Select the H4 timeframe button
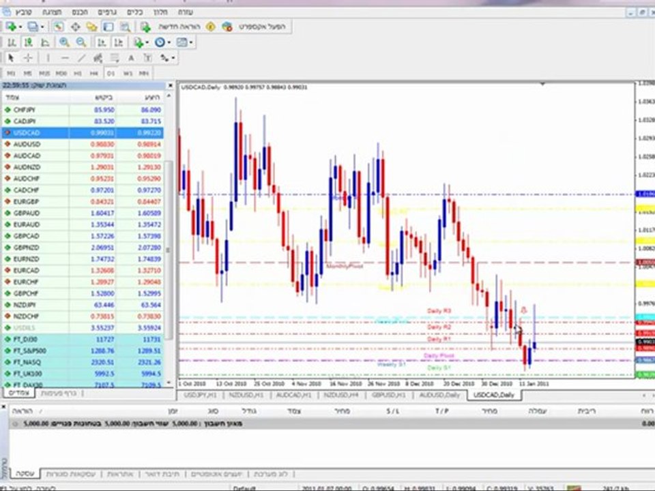This screenshot has height=491, width=655. click(93, 74)
